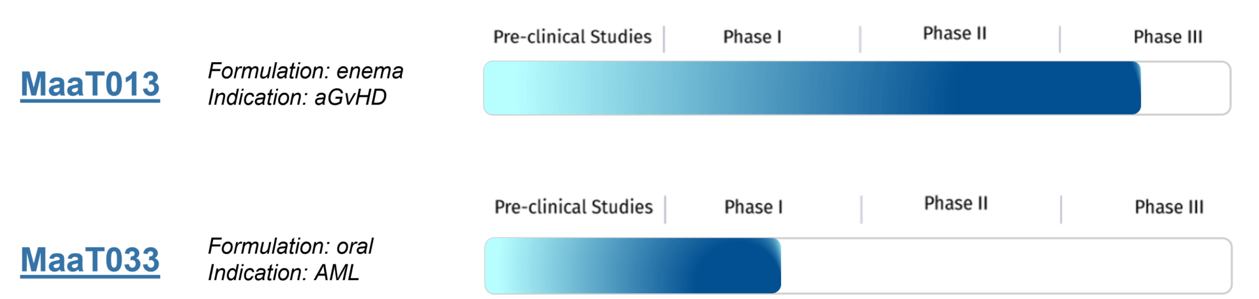Click the 'Formulation: enema' text
Viewport: 1259px width, 299px height.
click(x=306, y=71)
